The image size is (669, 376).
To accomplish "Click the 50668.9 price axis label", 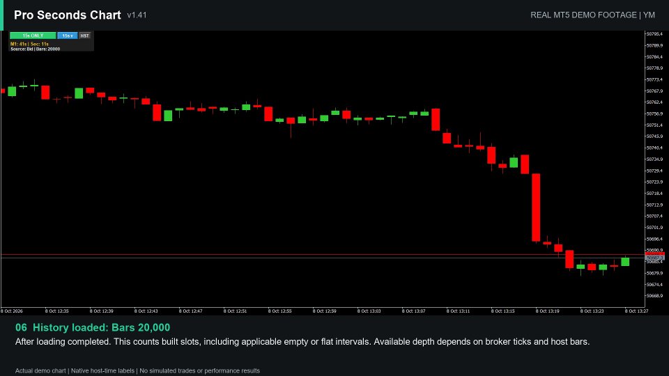I will [654, 296].
